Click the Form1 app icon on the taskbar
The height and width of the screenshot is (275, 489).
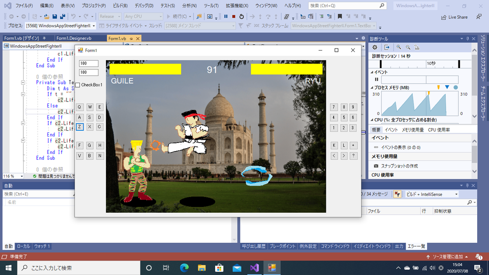coord(272,268)
